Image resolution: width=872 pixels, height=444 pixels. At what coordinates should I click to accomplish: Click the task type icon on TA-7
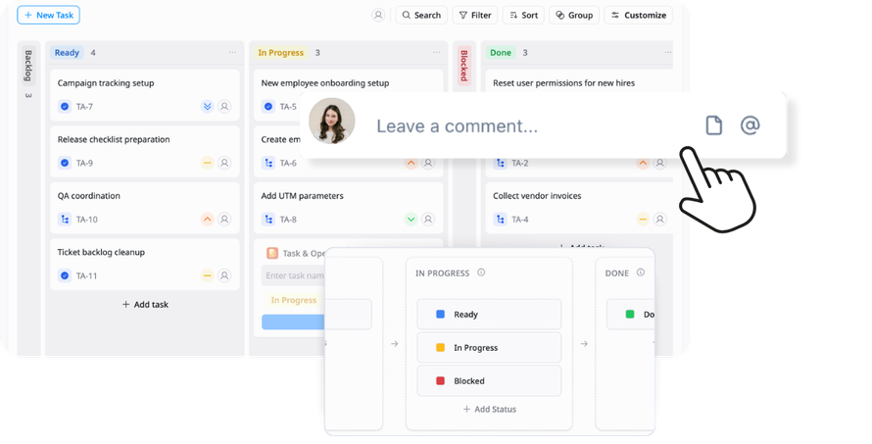click(x=65, y=106)
